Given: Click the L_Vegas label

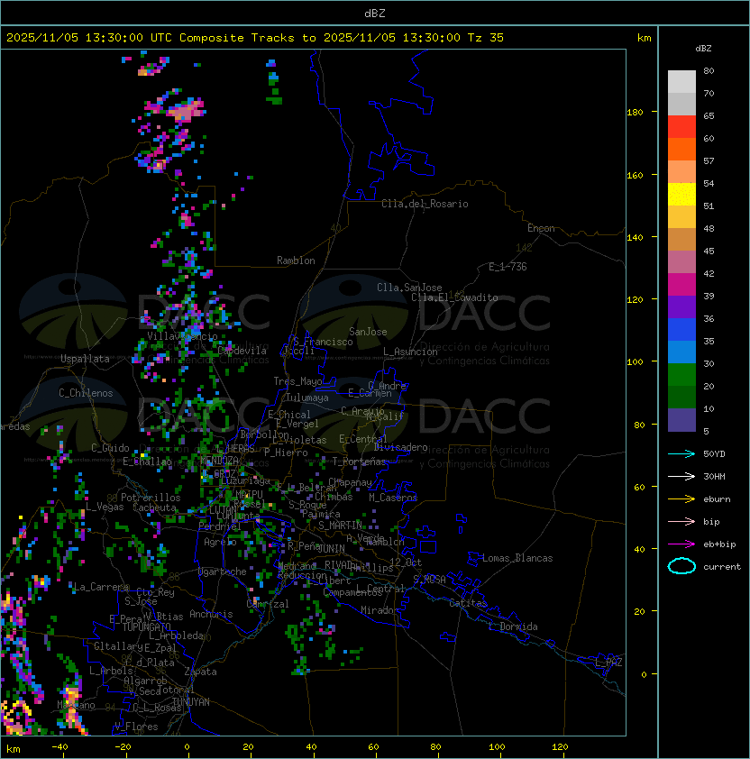Looking at the screenshot, I should click(x=105, y=507).
